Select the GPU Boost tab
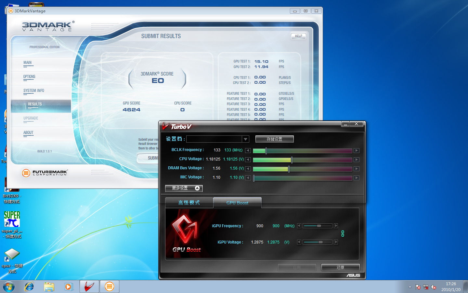The height and width of the screenshot is (293, 468). tap(237, 202)
